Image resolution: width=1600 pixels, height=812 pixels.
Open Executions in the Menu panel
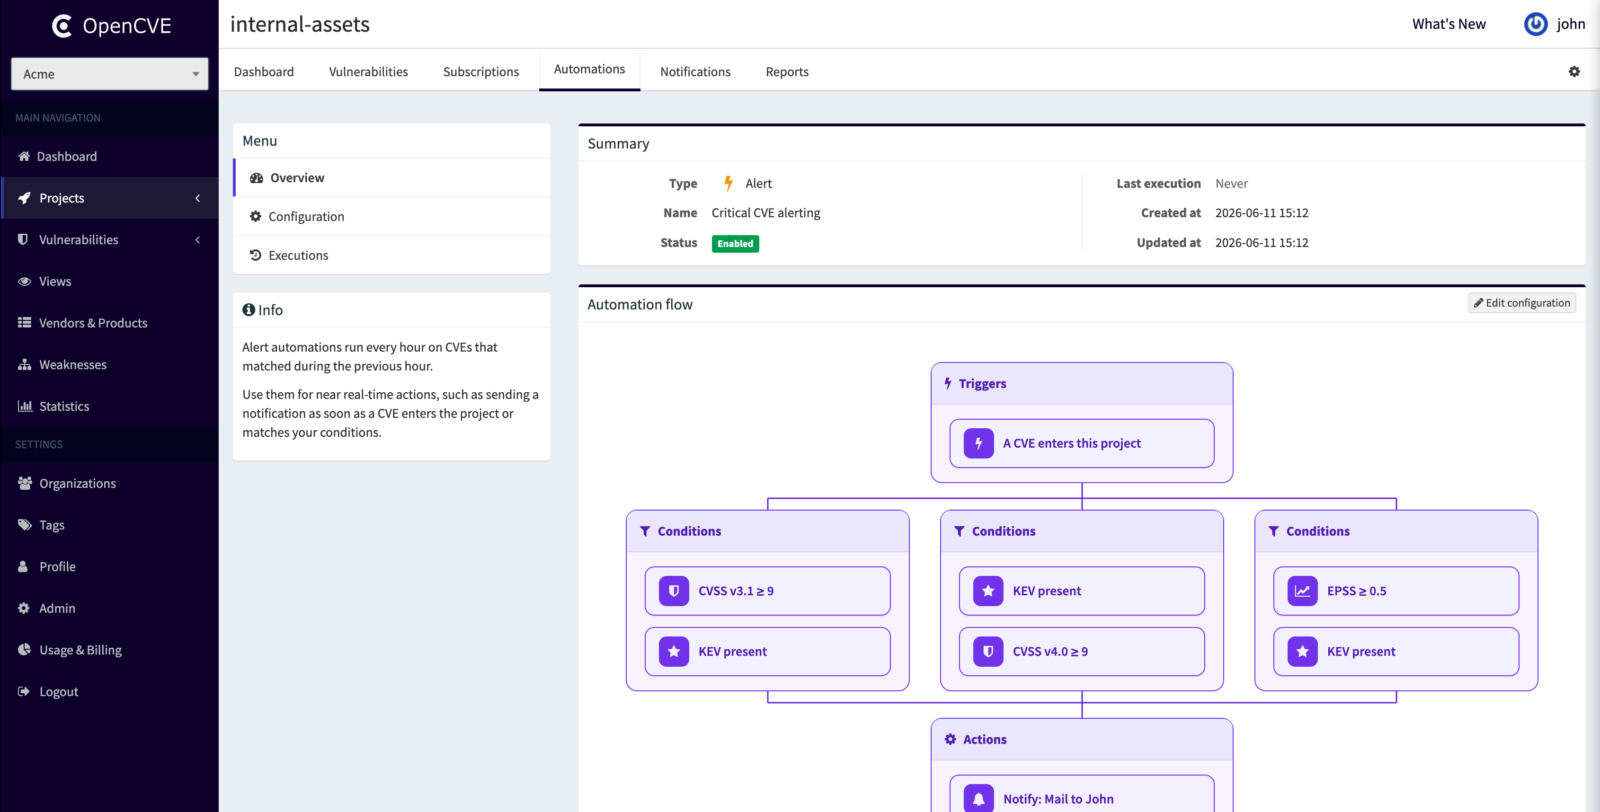point(391,255)
